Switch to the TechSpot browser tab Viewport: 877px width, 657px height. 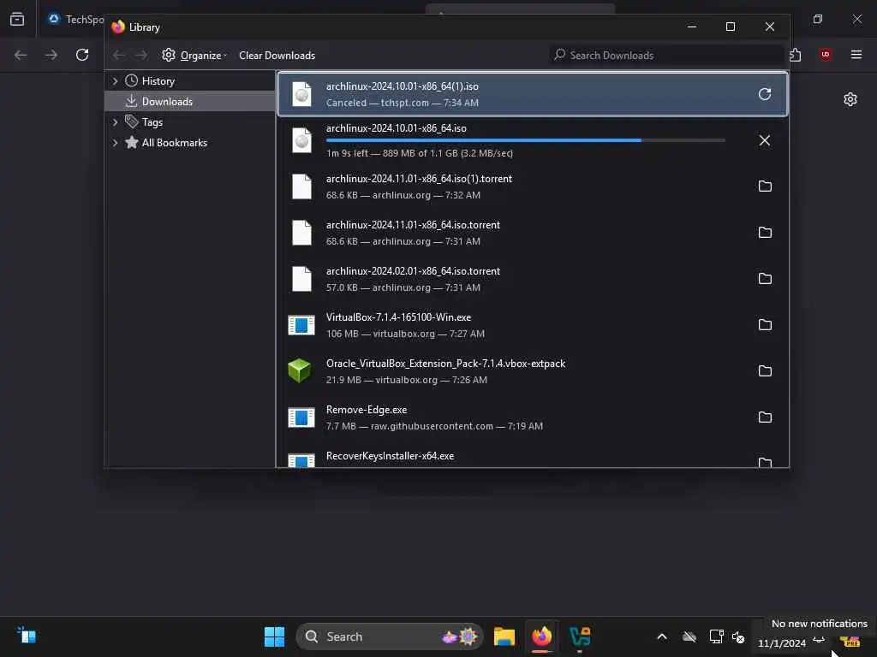[x=75, y=19]
